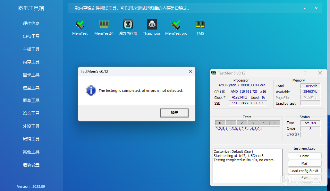Screen dimensions: 330x191
Task: Go to the 显卡工具 category
Action: click(31, 75)
